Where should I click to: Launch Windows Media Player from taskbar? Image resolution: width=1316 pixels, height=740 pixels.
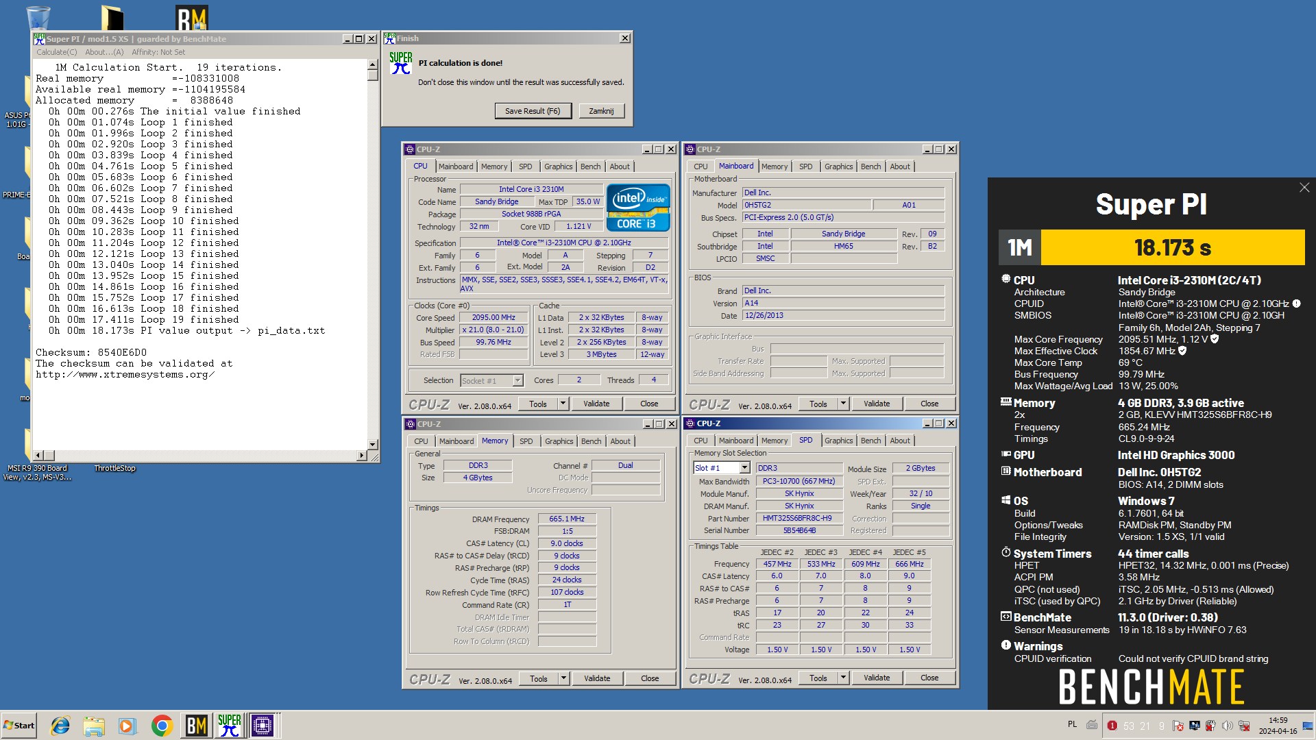click(x=127, y=725)
